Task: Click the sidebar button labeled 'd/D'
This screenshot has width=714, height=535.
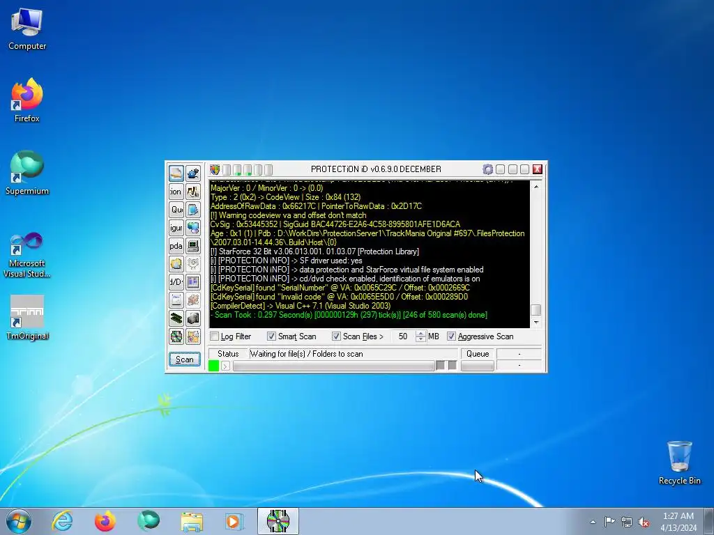Action: pos(176,282)
